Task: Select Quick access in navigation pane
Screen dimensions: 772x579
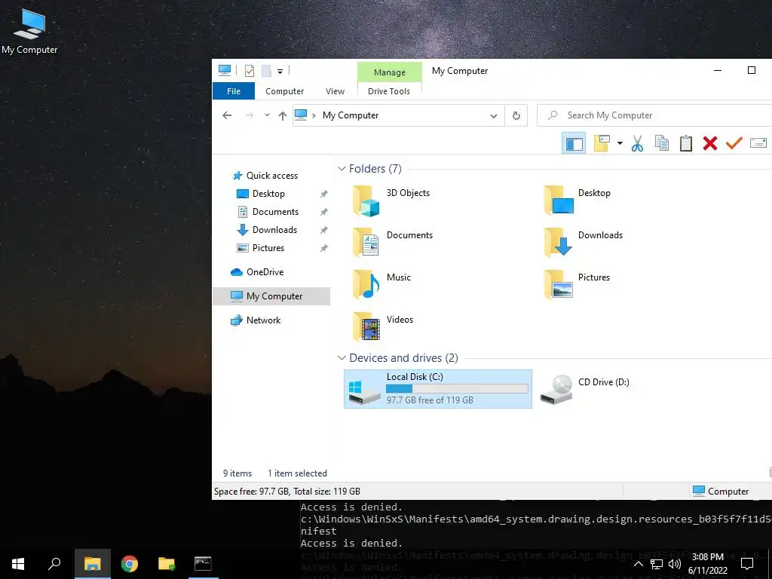Action: 271,175
